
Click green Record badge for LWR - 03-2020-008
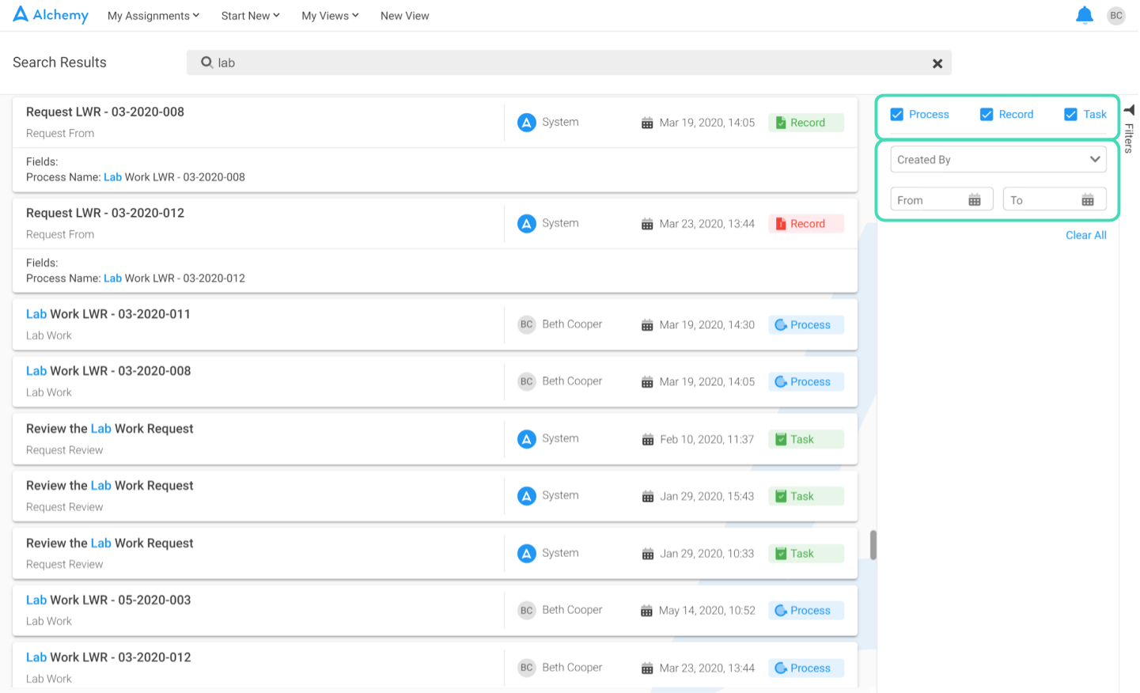[x=806, y=123]
